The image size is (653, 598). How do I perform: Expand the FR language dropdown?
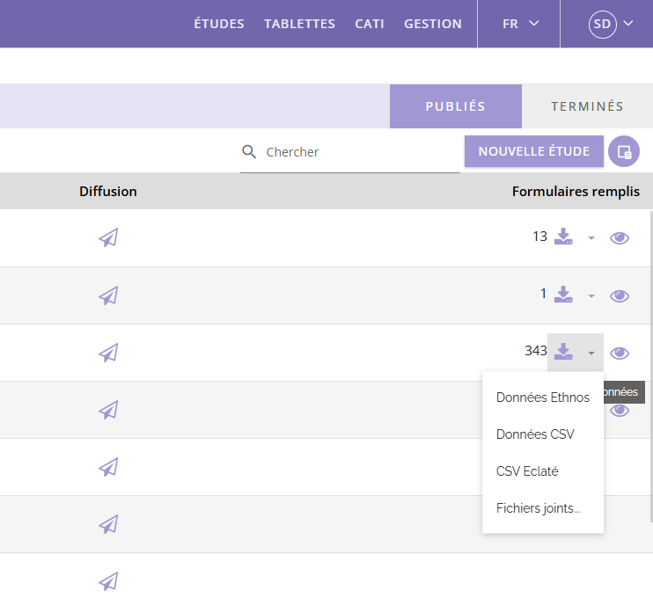[520, 24]
